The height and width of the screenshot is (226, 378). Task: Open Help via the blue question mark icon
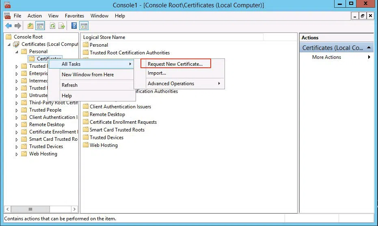74,26
